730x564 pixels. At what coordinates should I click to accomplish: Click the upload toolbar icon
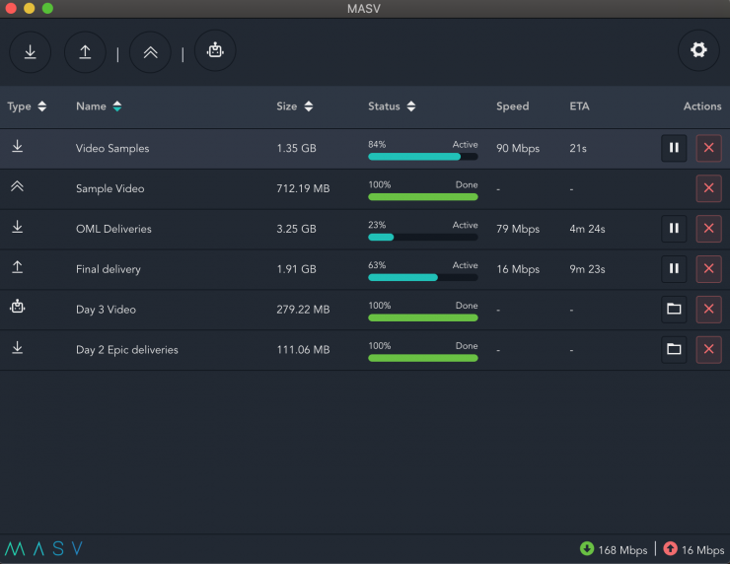(x=85, y=51)
